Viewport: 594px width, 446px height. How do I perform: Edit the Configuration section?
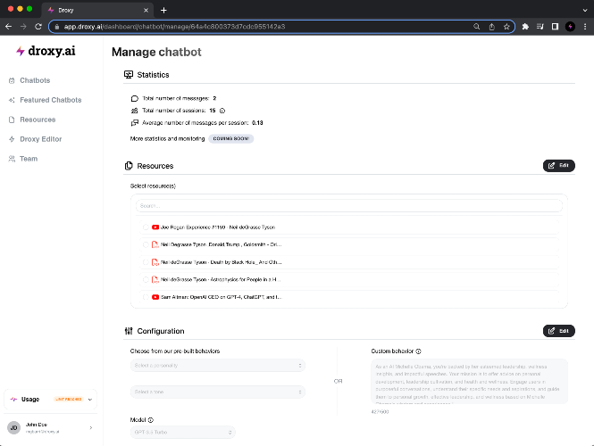point(559,331)
